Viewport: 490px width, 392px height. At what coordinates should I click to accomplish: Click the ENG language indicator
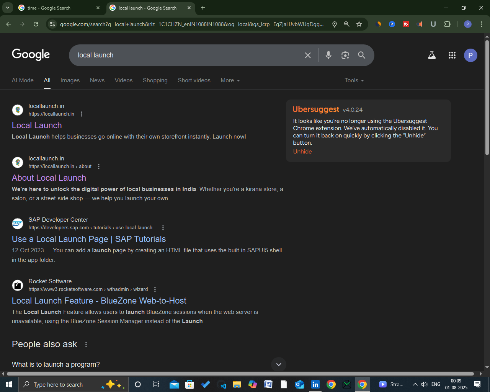pyautogui.click(x=436, y=384)
